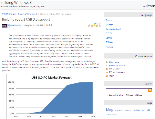
Task: Open the Email Blog Author link
Action: coord(117,65)
